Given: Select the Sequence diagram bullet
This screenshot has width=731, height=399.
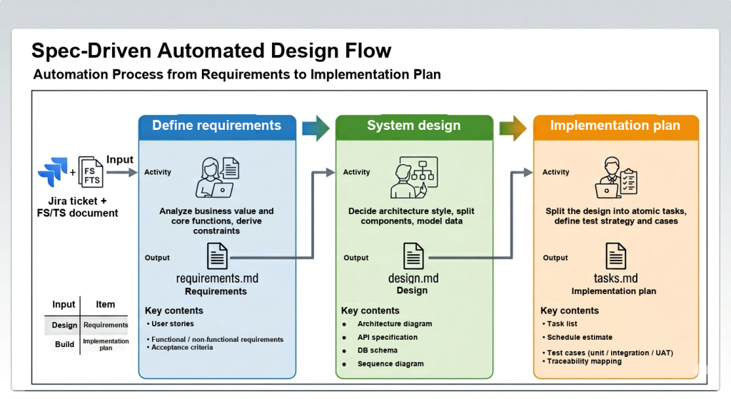Looking at the screenshot, I should coord(383,363).
